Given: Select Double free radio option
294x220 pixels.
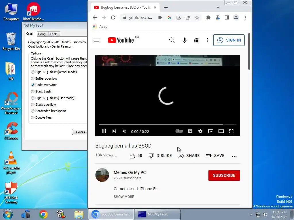Looking at the screenshot, I should click(x=41, y=117).
